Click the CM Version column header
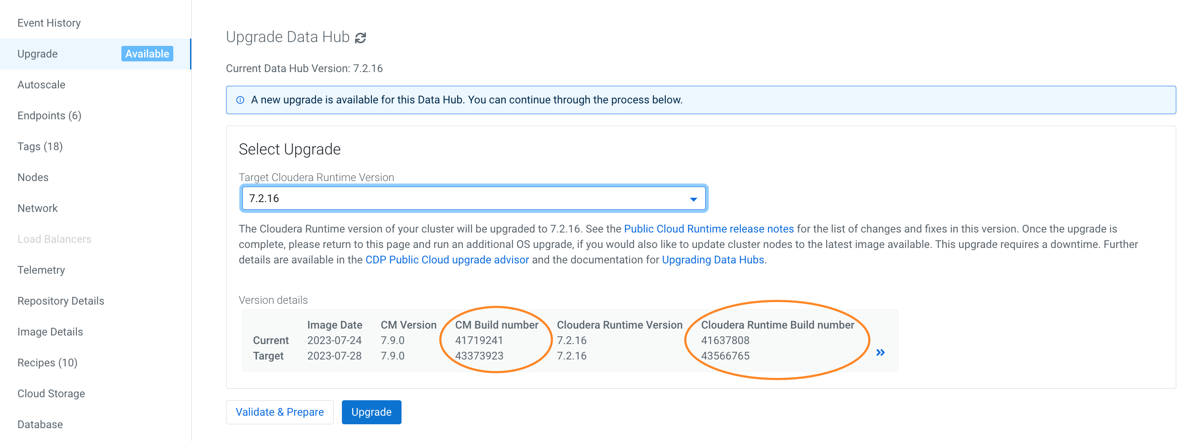Image resolution: width=1178 pixels, height=441 pixels. [x=409, y=325]
